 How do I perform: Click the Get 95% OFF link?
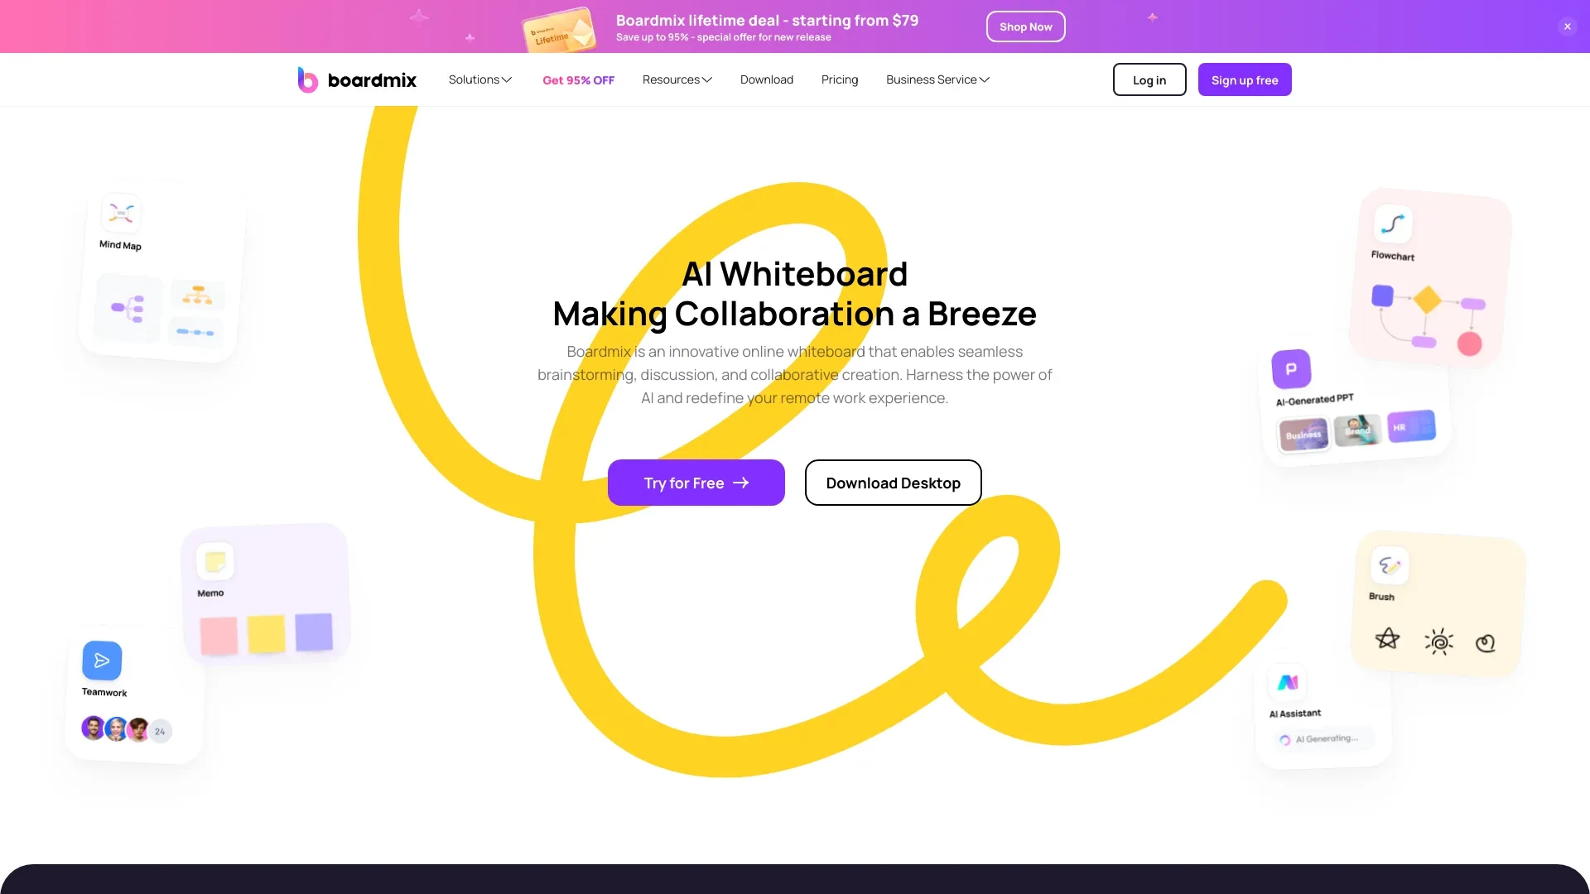tap(578, 79)
